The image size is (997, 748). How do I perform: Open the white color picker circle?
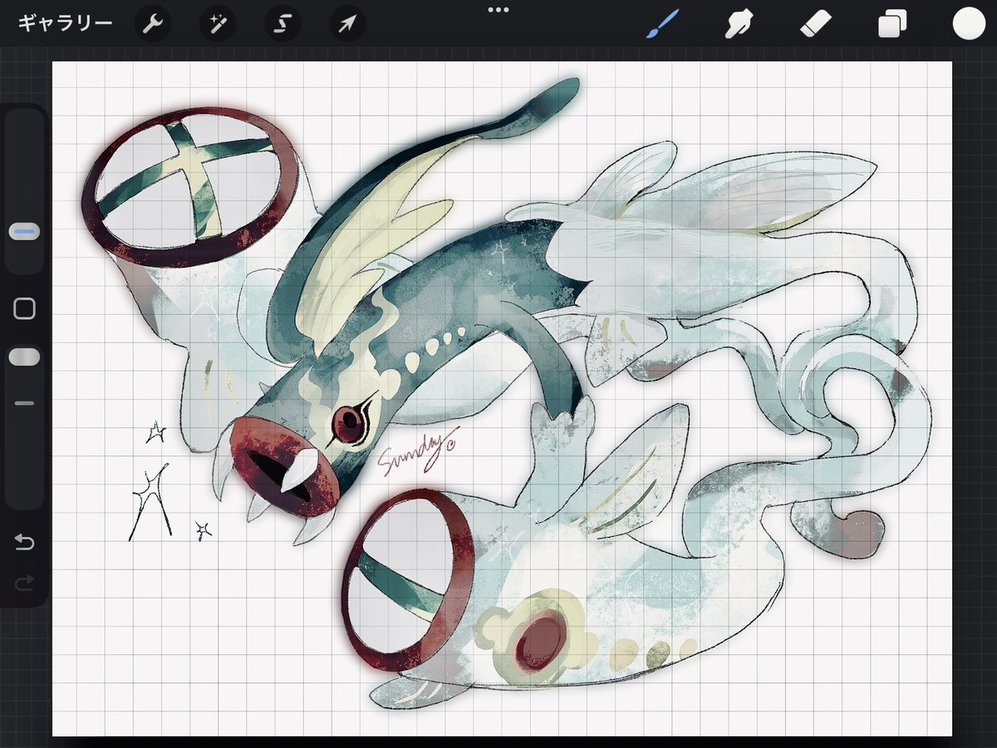click(x=968, y=24)
